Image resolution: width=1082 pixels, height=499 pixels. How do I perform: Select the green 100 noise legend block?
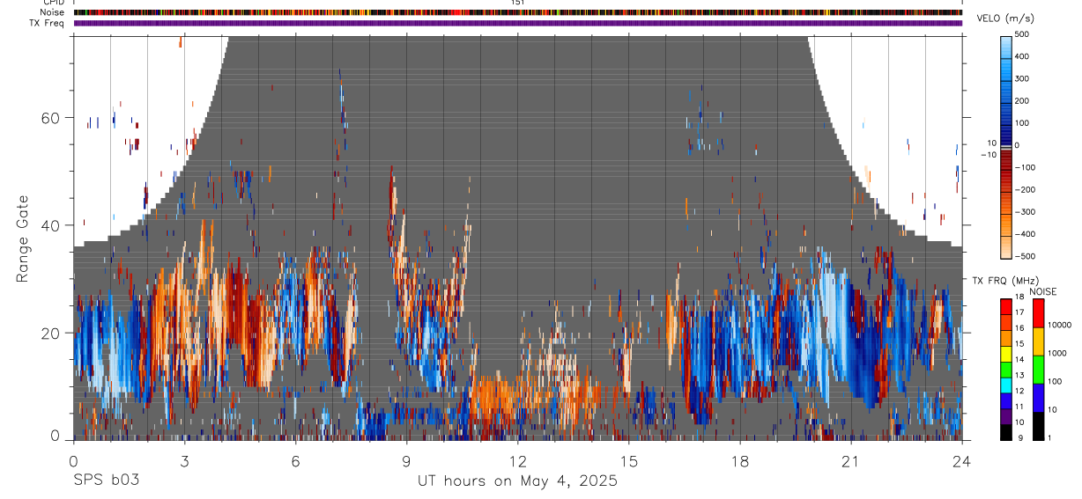(1038, 370)
